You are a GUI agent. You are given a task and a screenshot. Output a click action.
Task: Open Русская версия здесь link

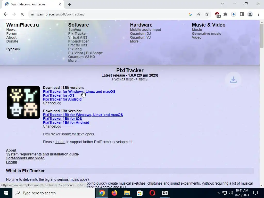[x=130, y=79]
